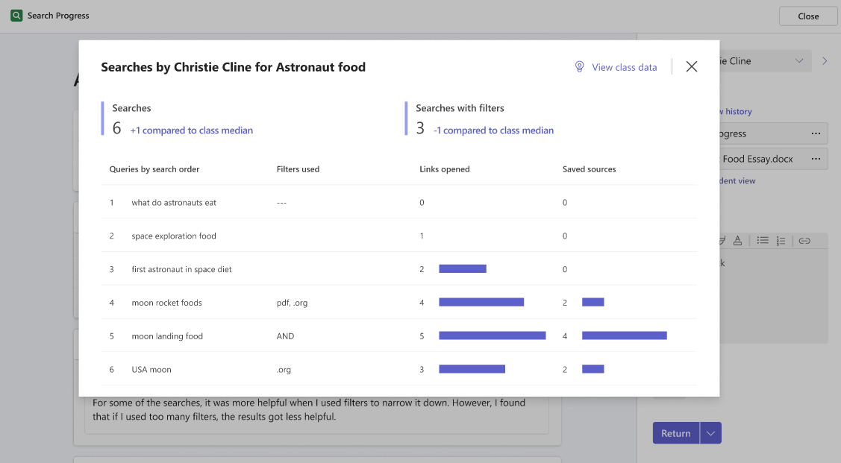Expand the Christie Cline student dropdown
Image resolution: width=841 pixels, height=463 pixels.
click(x=798, y=60)
